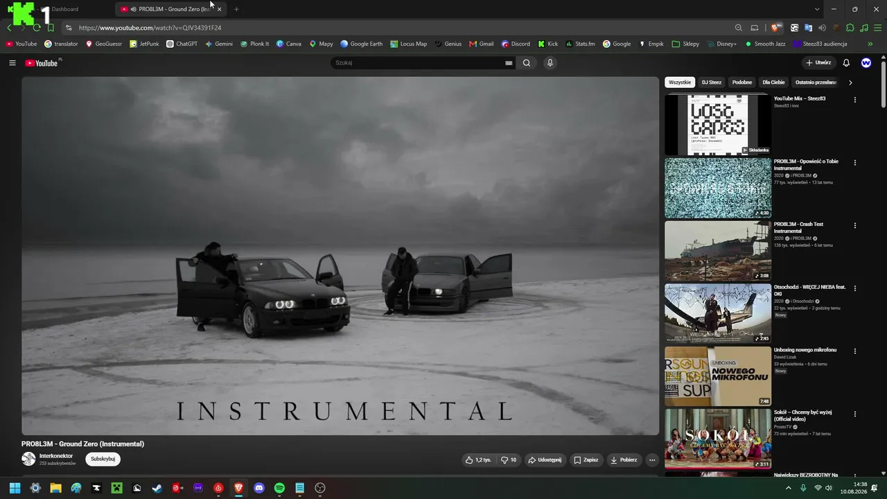Open the Gemini bookmark

pos(219,44)
